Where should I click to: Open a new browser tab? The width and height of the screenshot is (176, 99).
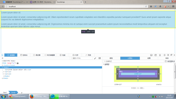(x=85, y=2)
